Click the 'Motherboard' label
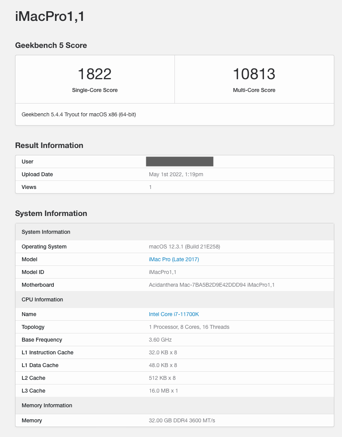Viewport: 342px width, 437px height. click(38, 285)
